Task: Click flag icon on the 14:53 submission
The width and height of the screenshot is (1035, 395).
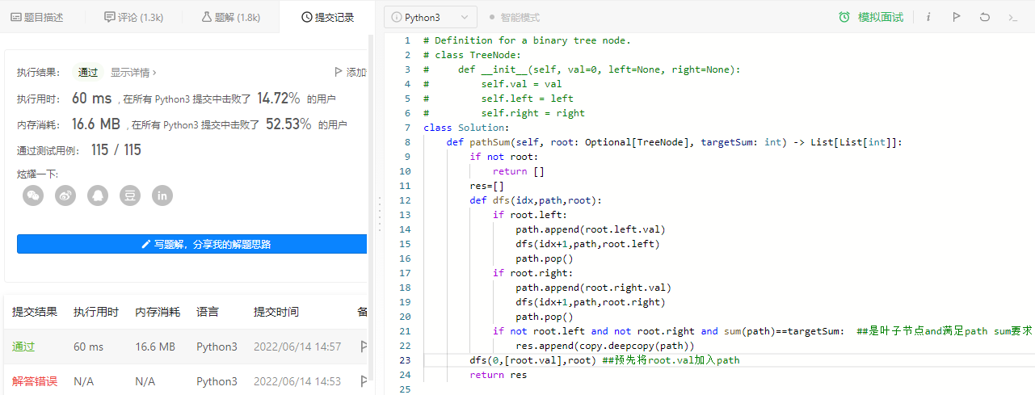Action: [364, 381]
